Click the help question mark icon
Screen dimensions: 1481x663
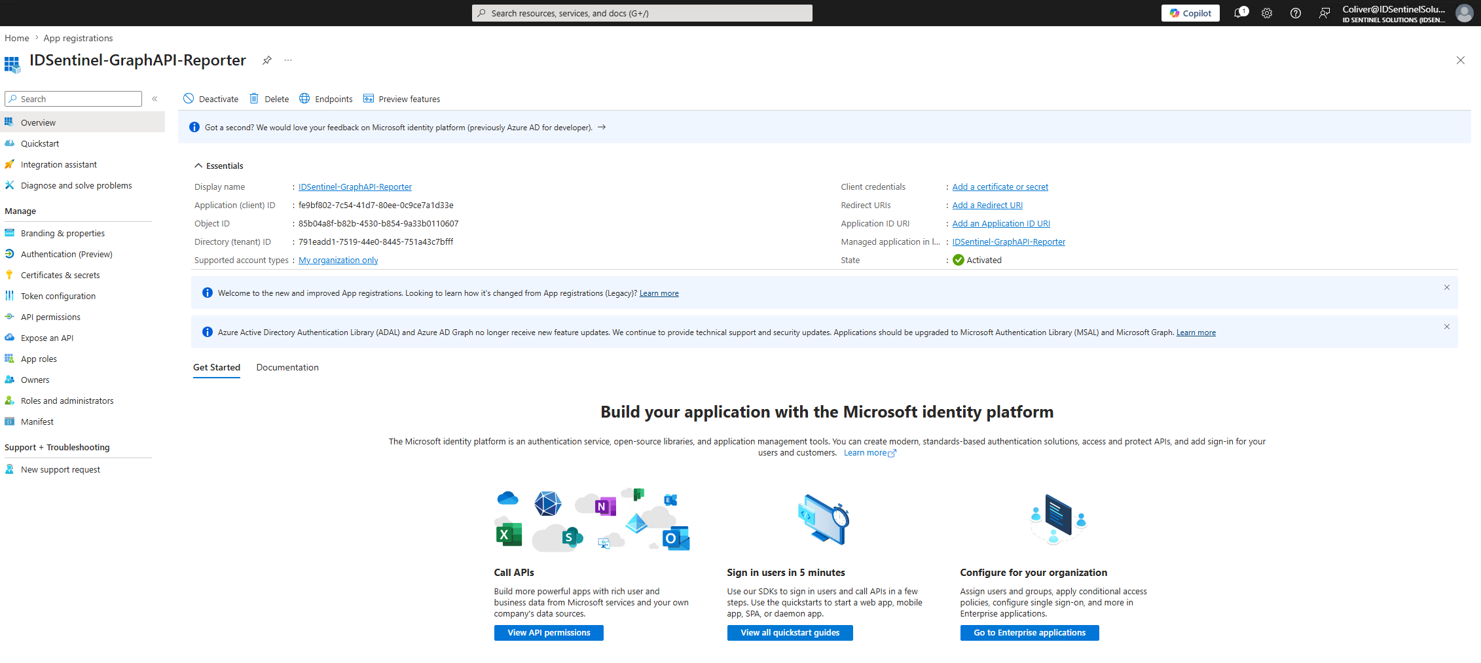[x=1296, y=13]
